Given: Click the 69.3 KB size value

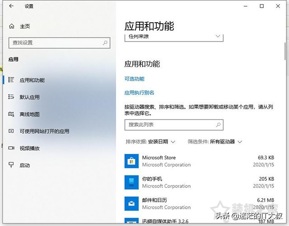Looking at the screenshot, I should click(266, 158).
